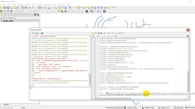Viewport: 195px width, 109px height.
Task: Adjust the Magnifier spin arrows
Action: 159,108
